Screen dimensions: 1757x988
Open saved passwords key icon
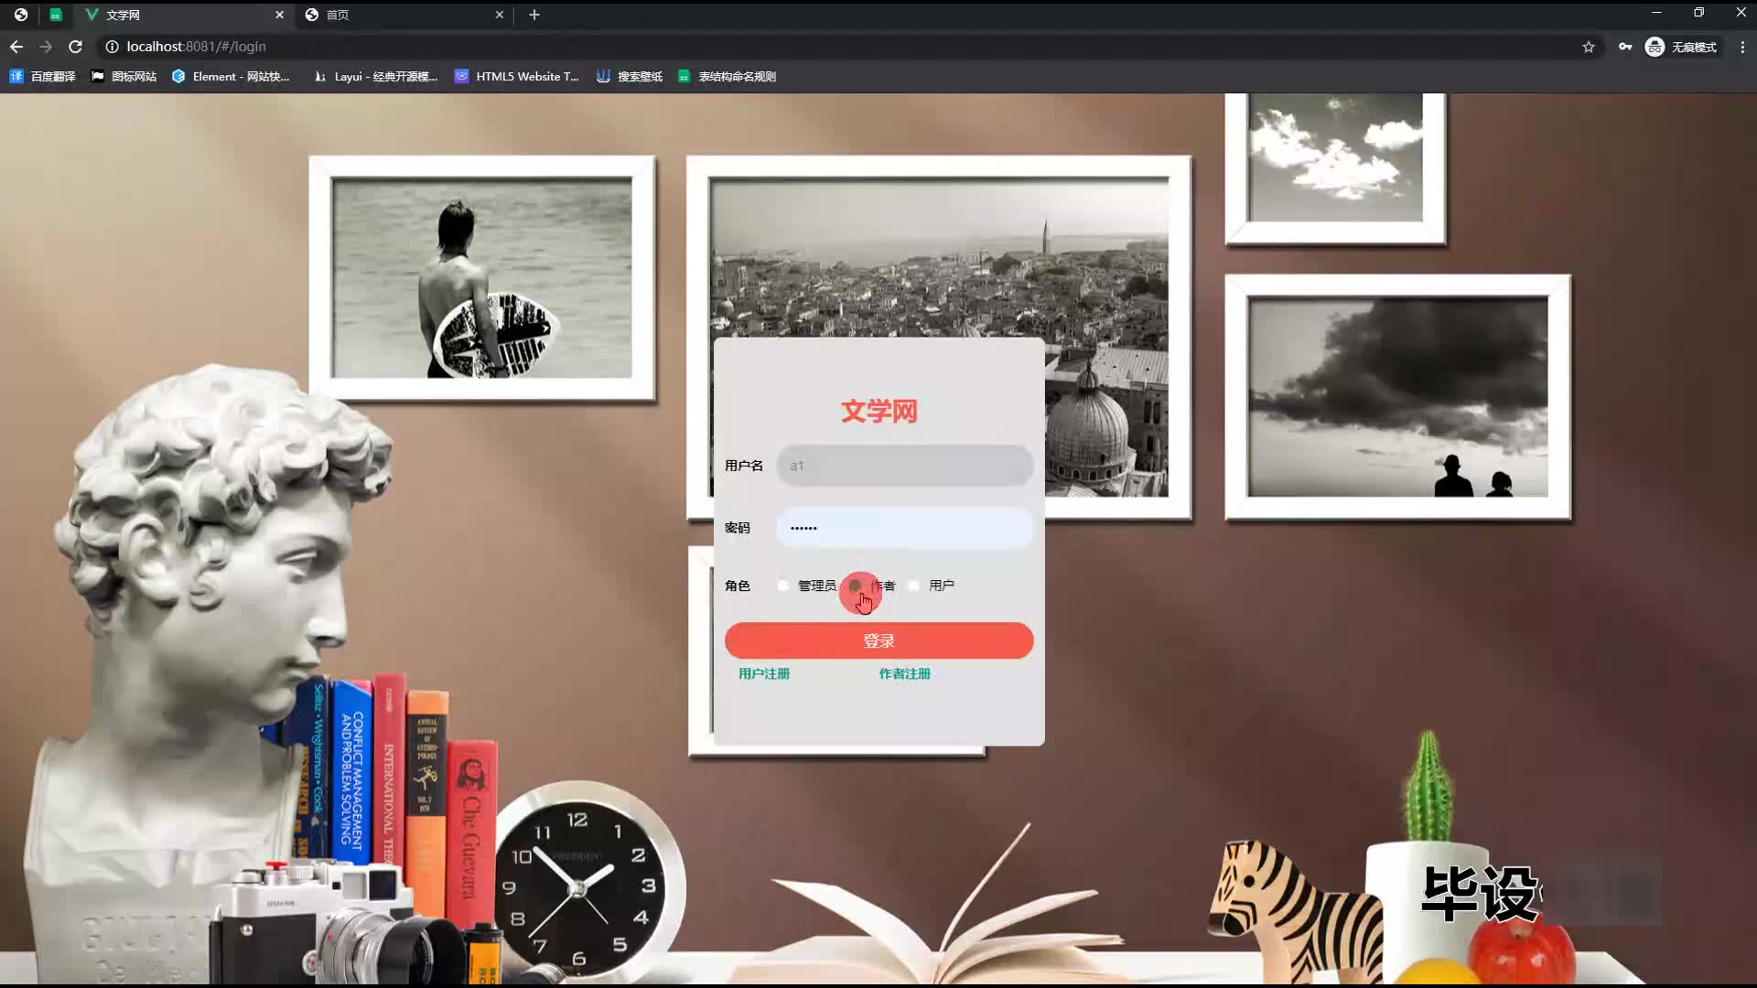tap(1625, 47)
